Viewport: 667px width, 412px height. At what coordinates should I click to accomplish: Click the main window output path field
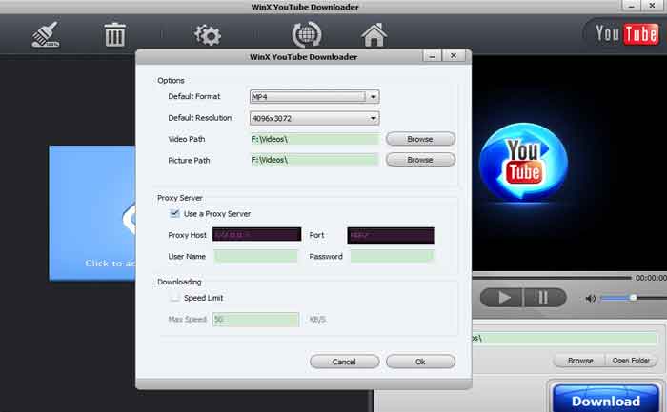tap(564, 338)
